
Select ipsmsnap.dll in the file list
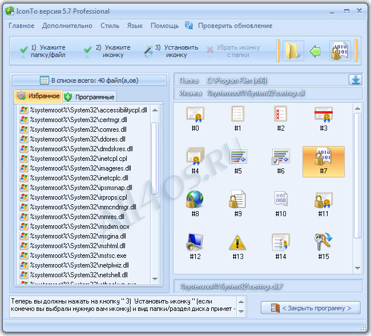point(76,188)
